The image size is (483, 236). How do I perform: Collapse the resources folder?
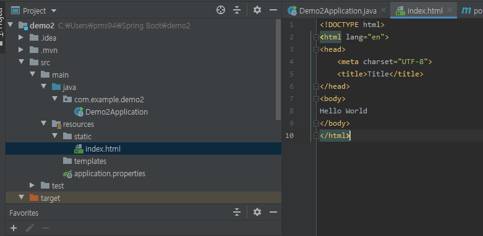(43, 123)
